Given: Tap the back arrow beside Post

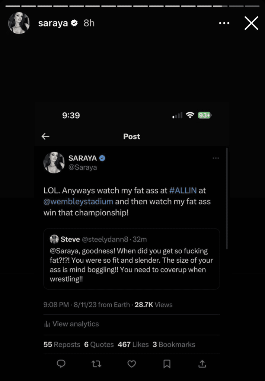Looking at the screenshot, I should (45, 137).
